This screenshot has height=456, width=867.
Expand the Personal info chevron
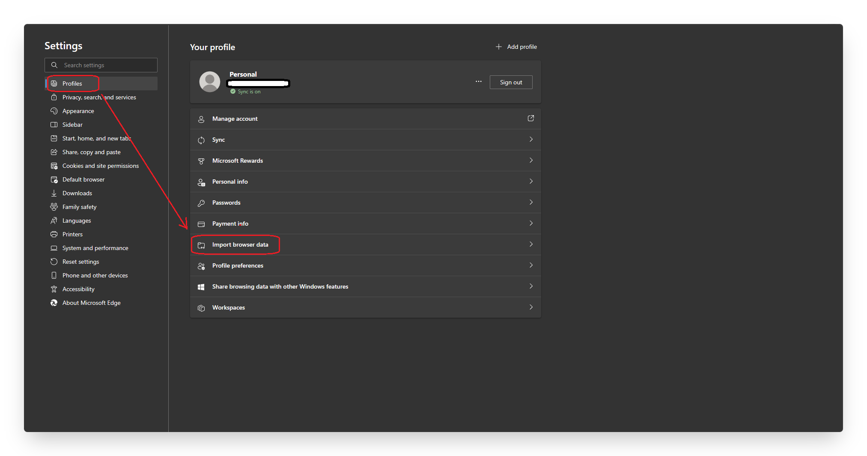click(x=531, y=182)
